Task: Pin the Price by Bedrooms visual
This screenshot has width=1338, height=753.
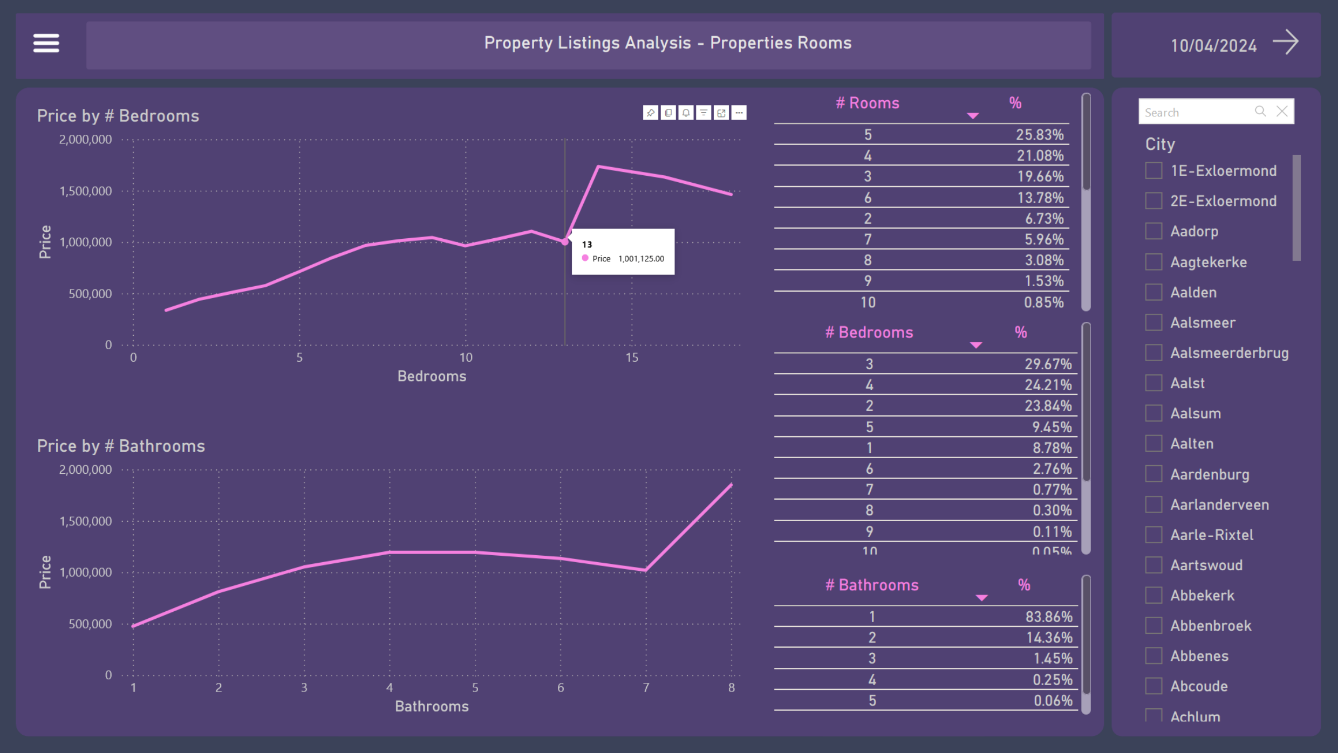Action: [651, 113]
